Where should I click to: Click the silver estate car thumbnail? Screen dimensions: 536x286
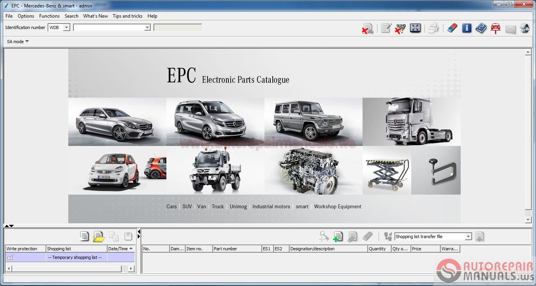pyautogui.click(x=117, y=122)
